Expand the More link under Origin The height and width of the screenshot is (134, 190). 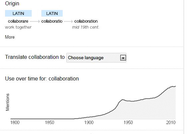pos(10,37)
